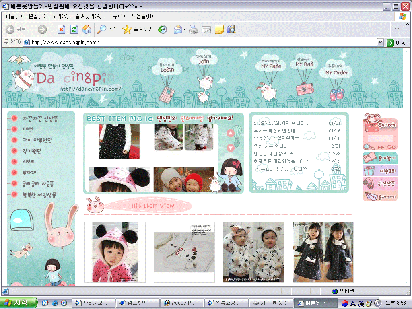Switch to 새 볼륨 (J:) taskbar window

(x=270, y=303)
